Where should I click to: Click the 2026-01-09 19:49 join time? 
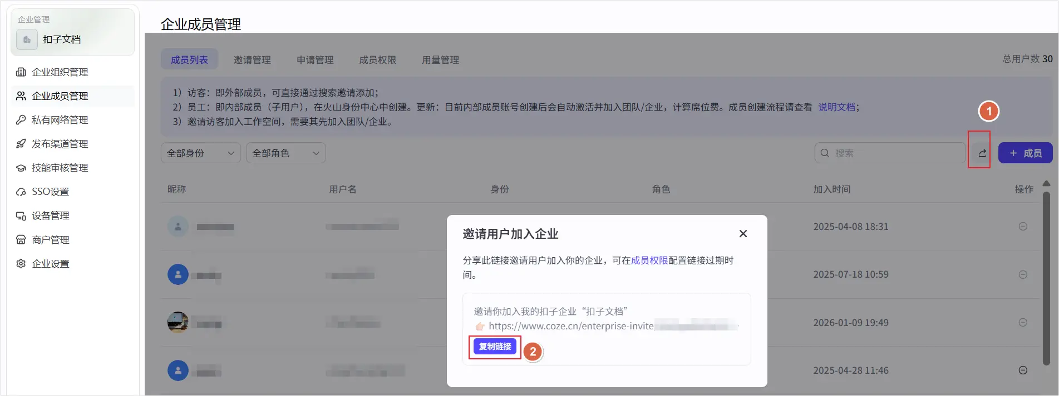click(851, 323)
